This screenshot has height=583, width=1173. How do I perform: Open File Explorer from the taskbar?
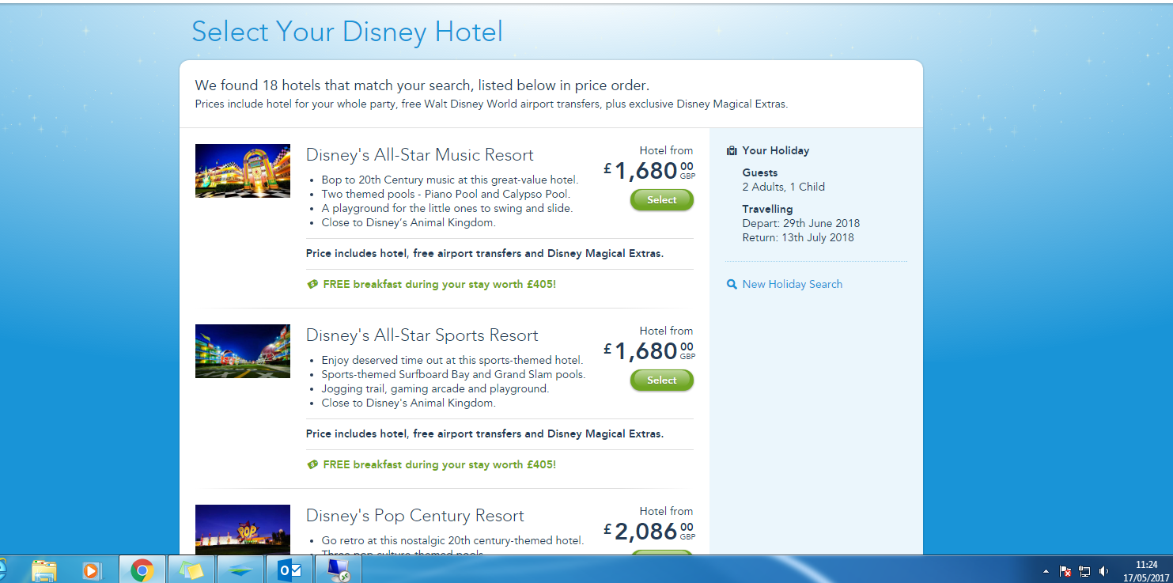[x=44, y=570]
